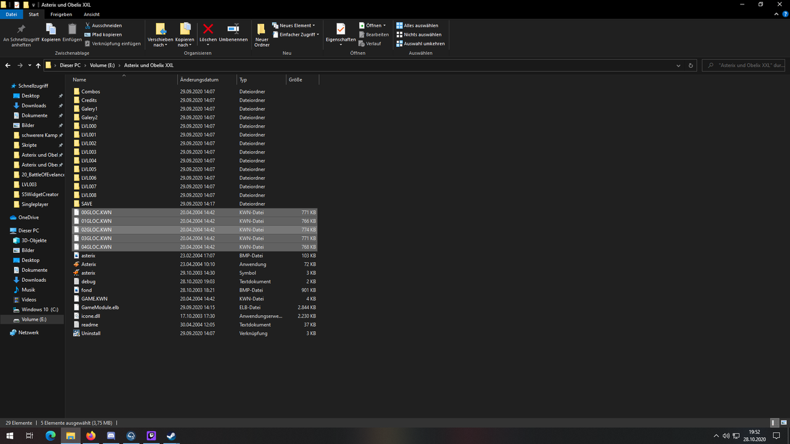Create a Neuer Ordner
The width and height of the screenshot is (790, 444).
262,35
